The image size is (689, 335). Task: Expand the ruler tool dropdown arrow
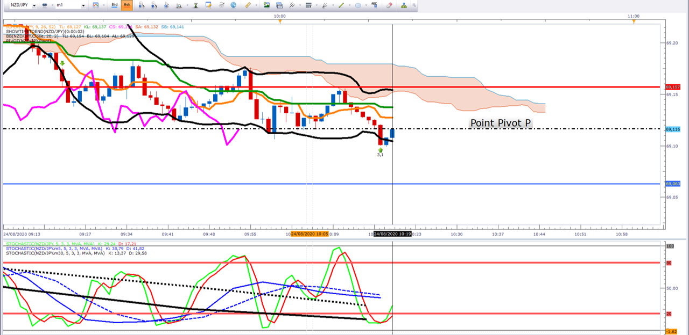point(256,5)
